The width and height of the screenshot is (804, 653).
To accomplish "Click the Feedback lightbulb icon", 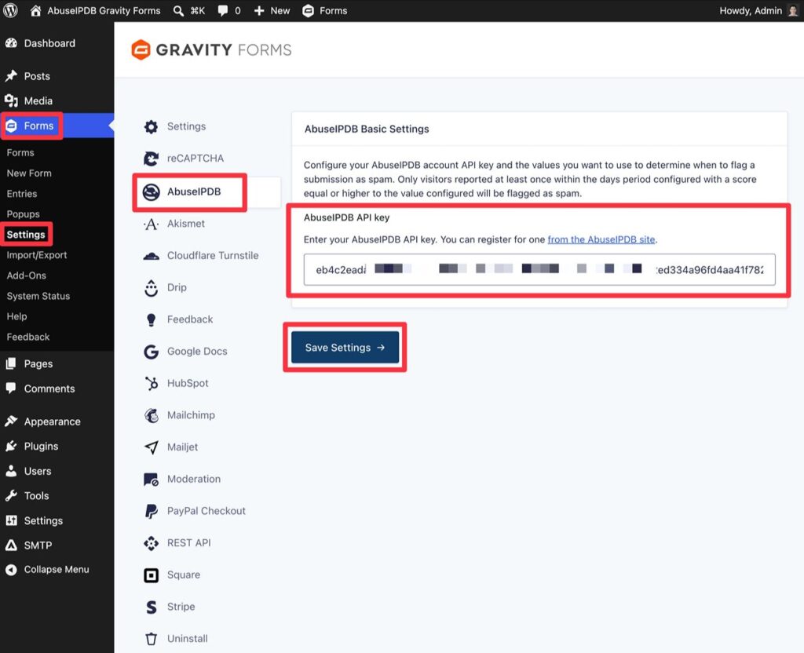I will pos(151,320).
